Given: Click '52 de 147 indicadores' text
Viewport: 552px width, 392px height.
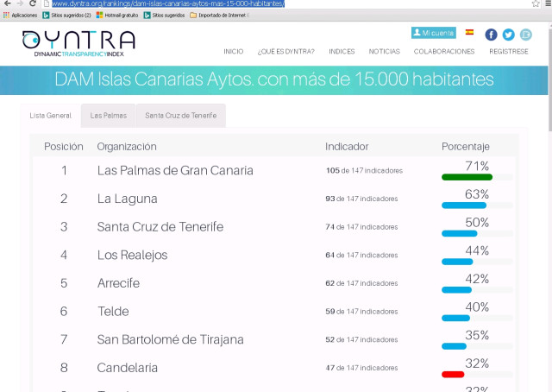Looking at the screenshot, I should (x=361, y=340).
